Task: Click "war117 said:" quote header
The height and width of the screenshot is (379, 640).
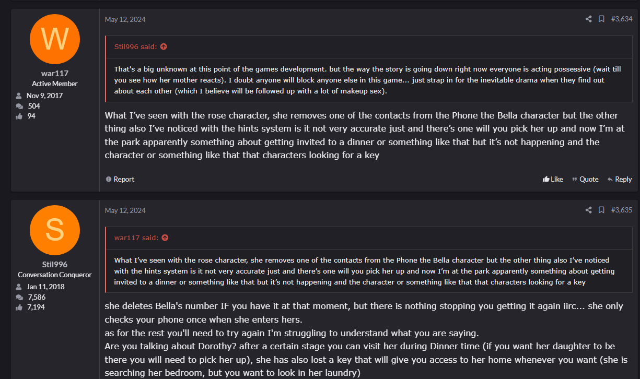Action: pos(136,238)
